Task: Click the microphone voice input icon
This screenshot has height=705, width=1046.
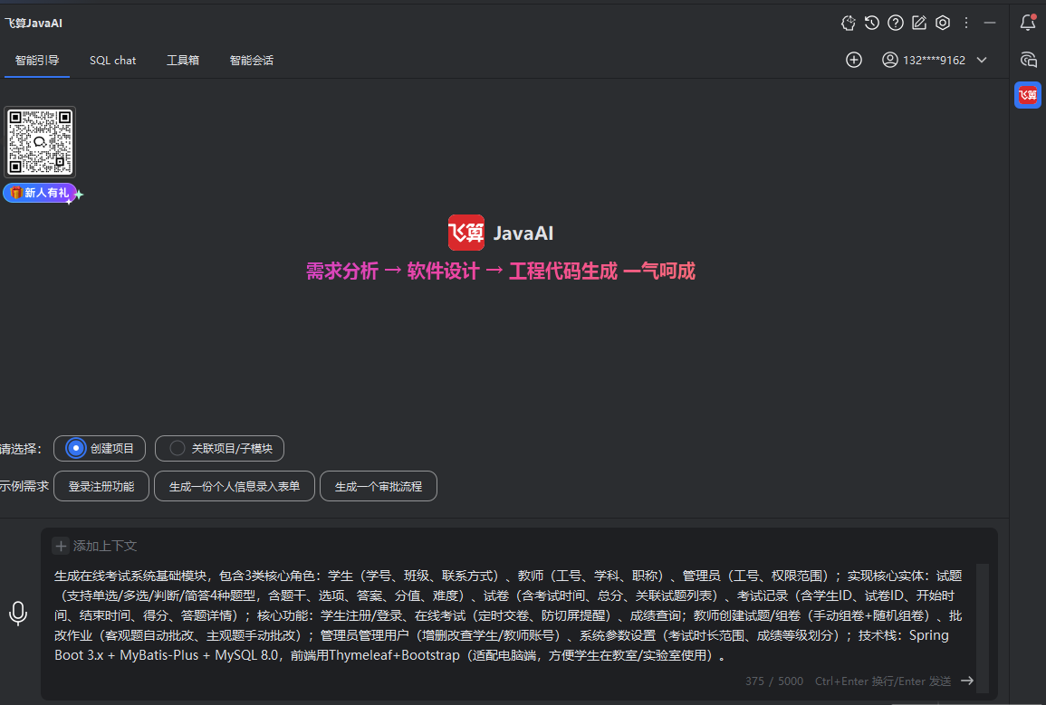Action: click(18, 613)
